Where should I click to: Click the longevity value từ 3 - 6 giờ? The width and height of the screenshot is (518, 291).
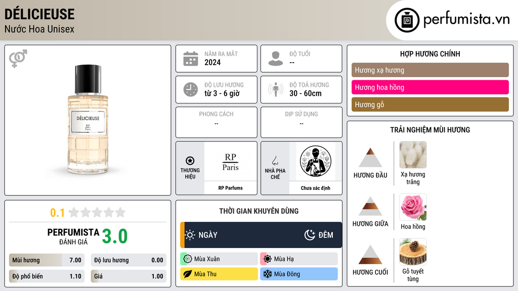point(222,93)
